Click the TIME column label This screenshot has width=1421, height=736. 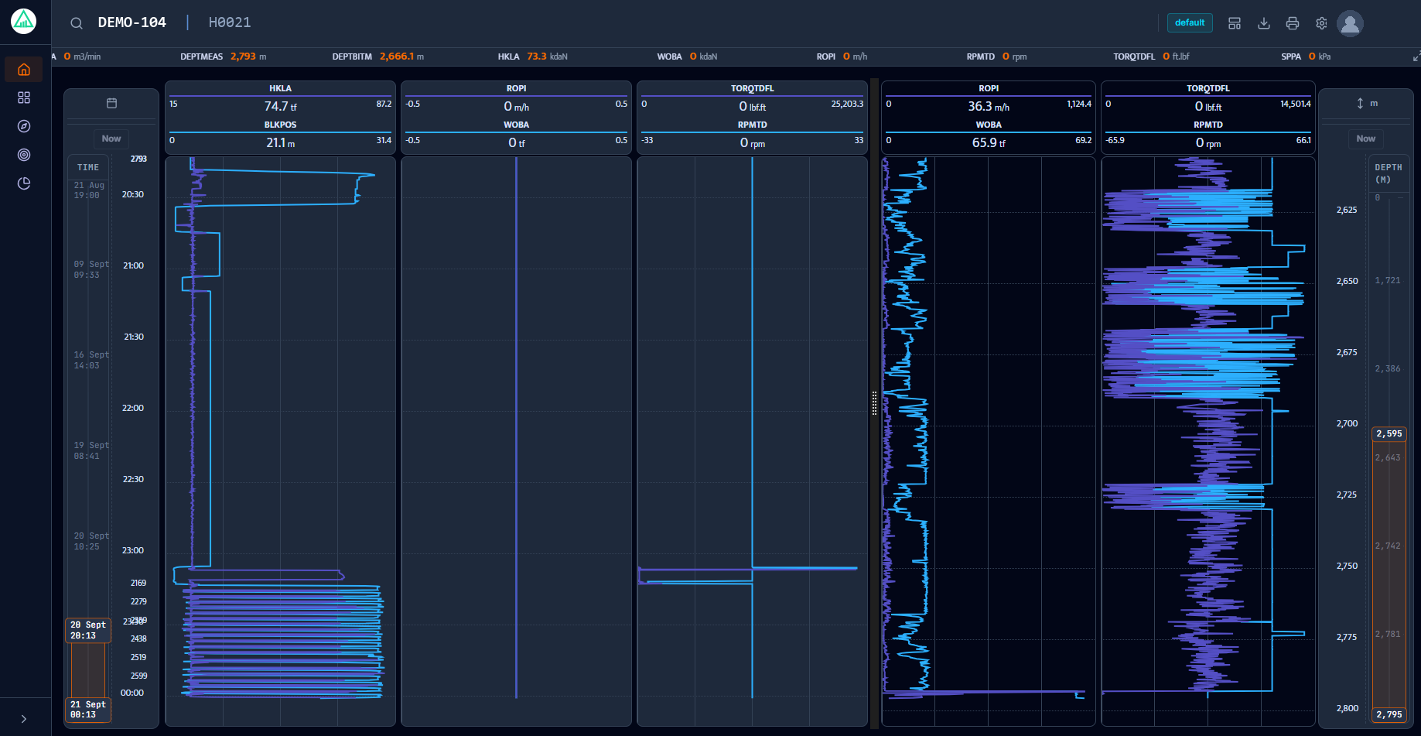coord(88,167)
